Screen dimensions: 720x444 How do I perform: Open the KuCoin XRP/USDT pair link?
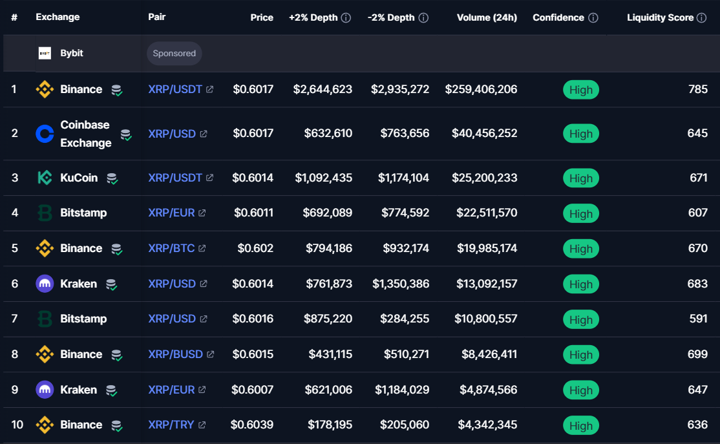click(x=175, y=178)
